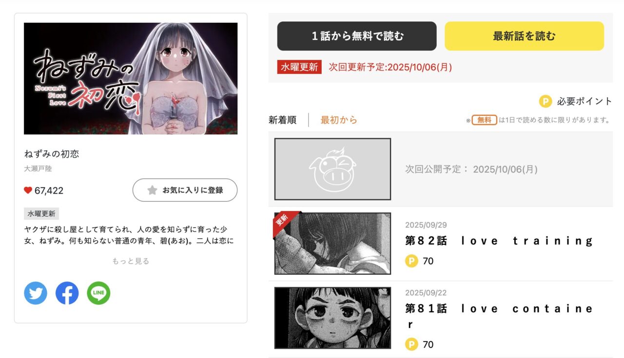624x358 pixels.
Task: Sort episodes by 新着順
Action: coord(282,120)
